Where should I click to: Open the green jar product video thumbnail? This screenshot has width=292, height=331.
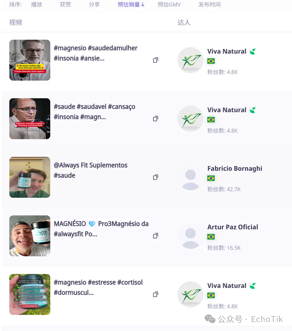30,294
